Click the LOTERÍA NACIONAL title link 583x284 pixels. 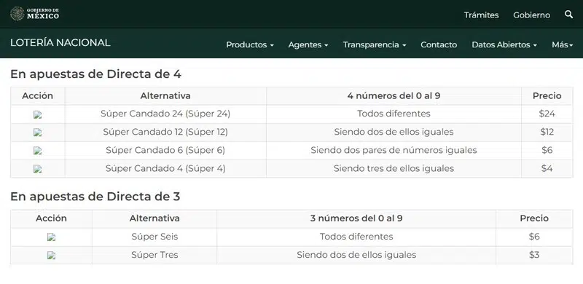pyautogui.click(x=60, y=43)
